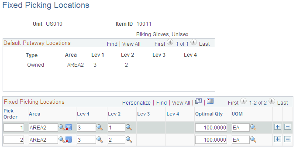The width and height of the screenshot is (303, 160).
Task: Select the Unit value US010
Action: 54,24
